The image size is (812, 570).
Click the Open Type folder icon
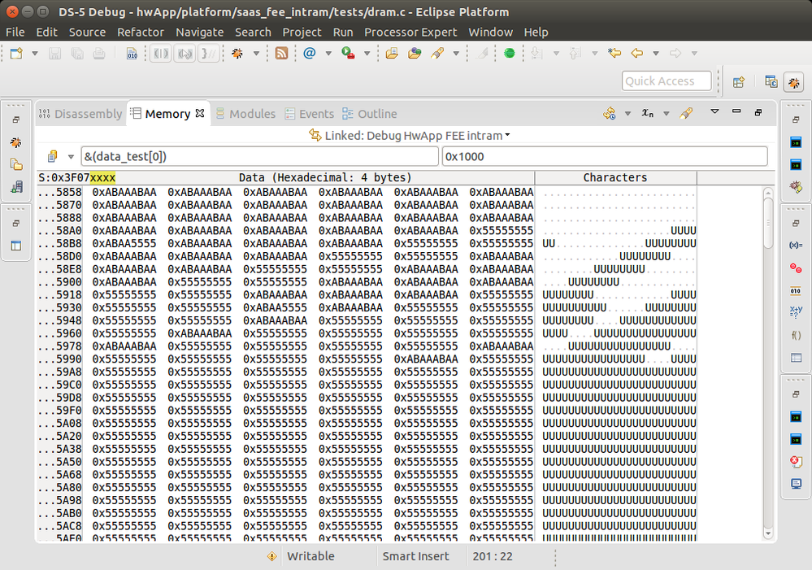pos(392,53)
